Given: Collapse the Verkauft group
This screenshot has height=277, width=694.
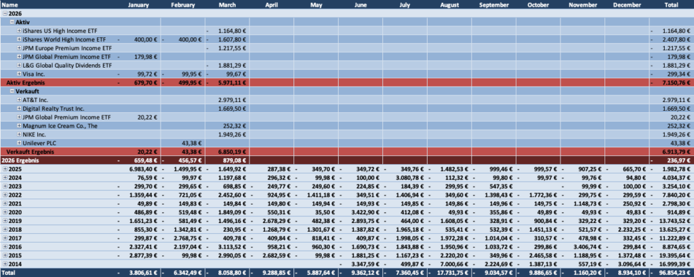Looking at the screenshot, I should point(12,91).
